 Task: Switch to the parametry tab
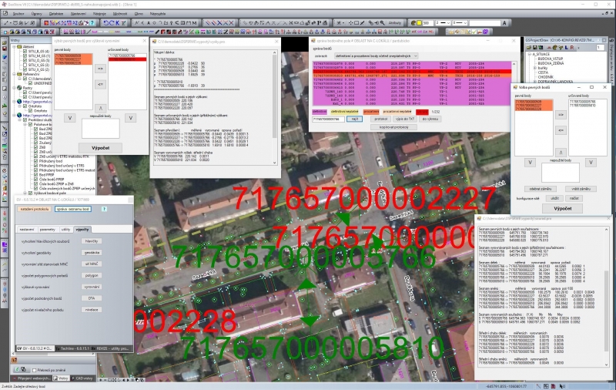[x=47, y=229]
